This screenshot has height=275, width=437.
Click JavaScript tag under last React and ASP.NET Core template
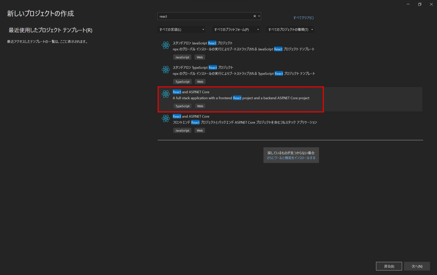182,130
